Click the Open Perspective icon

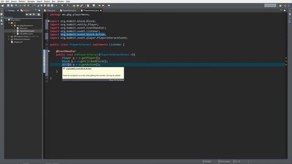281,5
